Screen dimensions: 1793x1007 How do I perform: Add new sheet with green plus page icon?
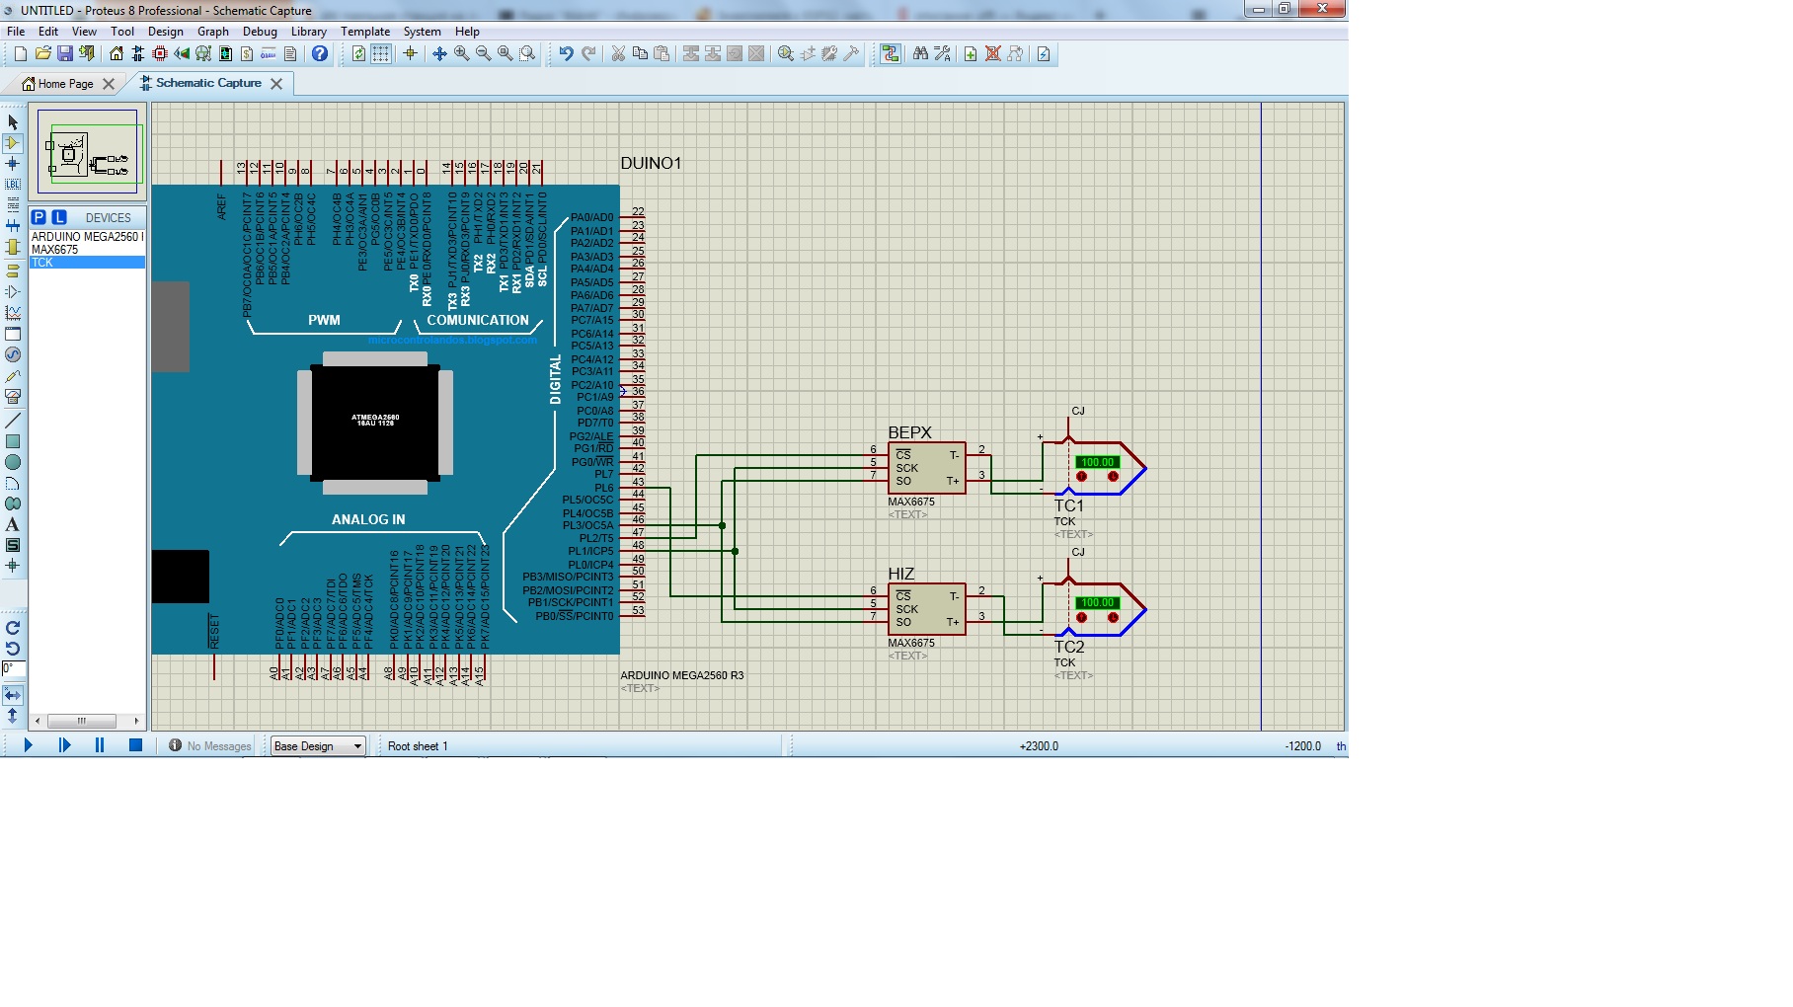971,53
